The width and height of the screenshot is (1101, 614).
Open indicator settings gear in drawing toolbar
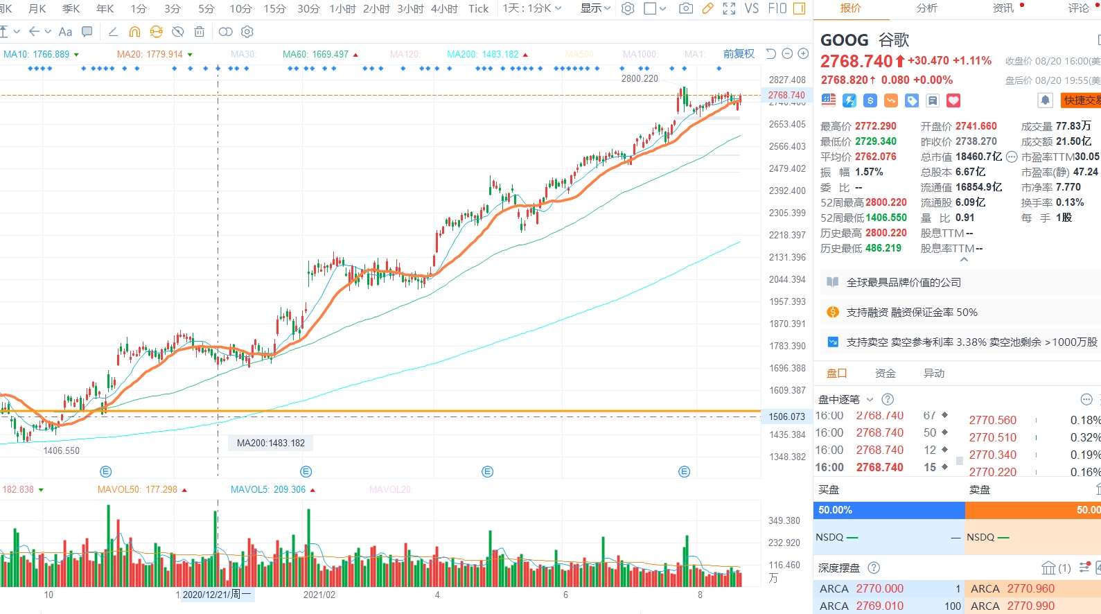pos(247,32)
